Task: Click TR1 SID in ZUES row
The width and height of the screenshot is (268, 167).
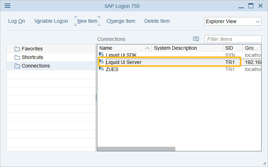Action: [230, 69]
